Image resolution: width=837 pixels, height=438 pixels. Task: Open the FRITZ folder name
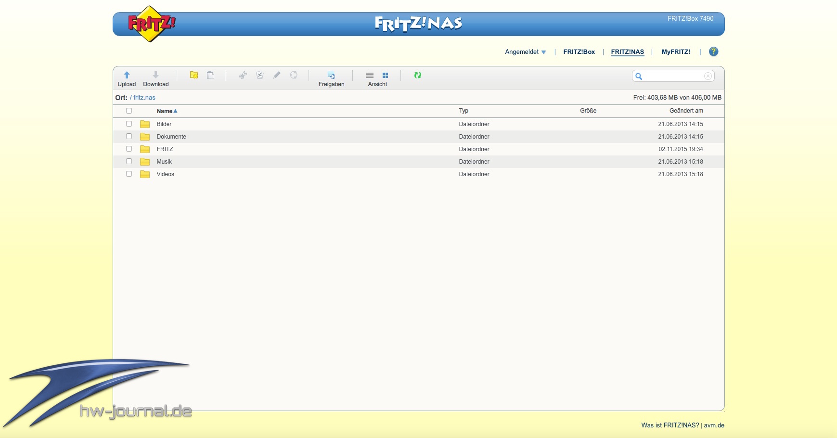165,149
